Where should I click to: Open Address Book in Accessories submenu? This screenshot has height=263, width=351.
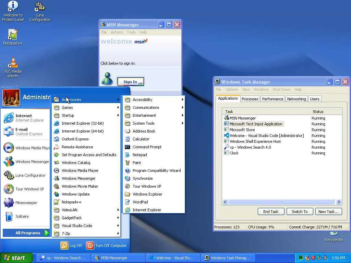coord(153,131)
